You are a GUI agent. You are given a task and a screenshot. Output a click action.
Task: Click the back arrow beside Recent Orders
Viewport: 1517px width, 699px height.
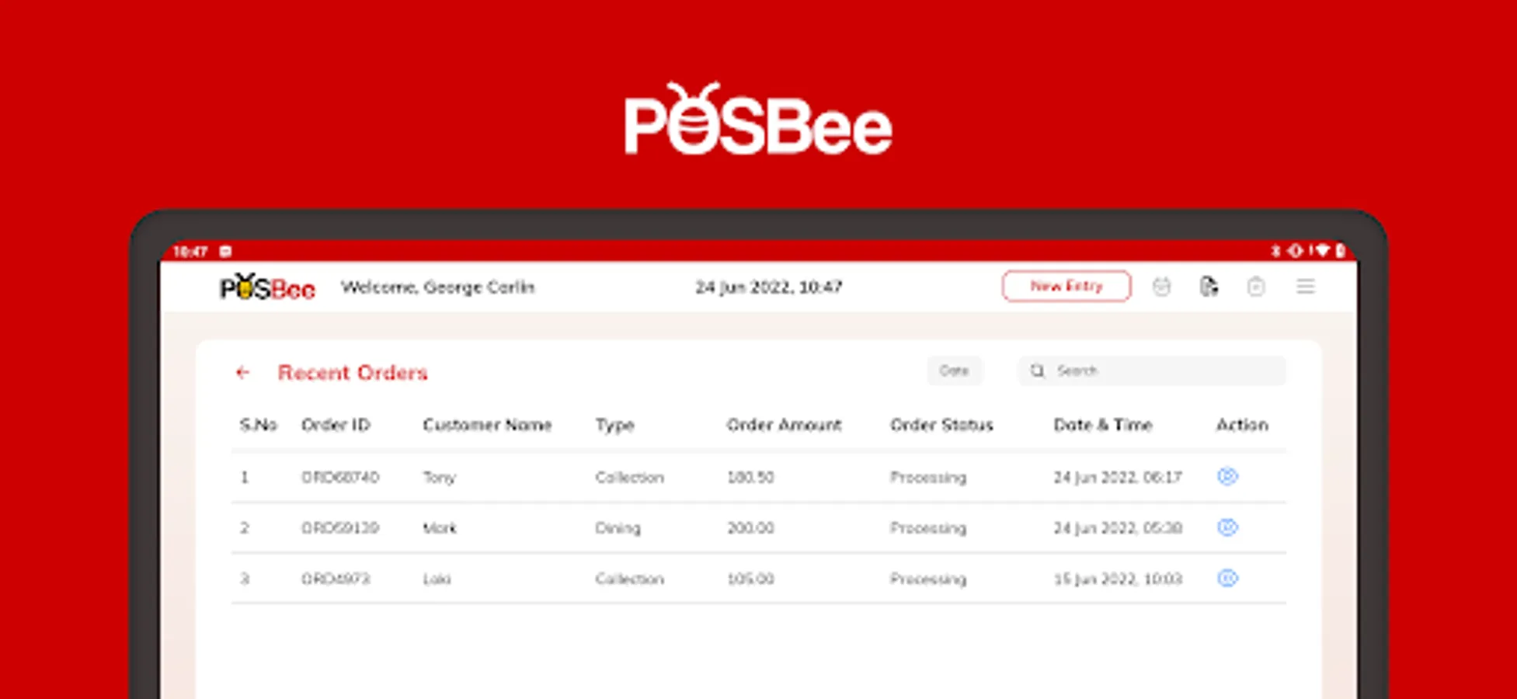[242, 373]
